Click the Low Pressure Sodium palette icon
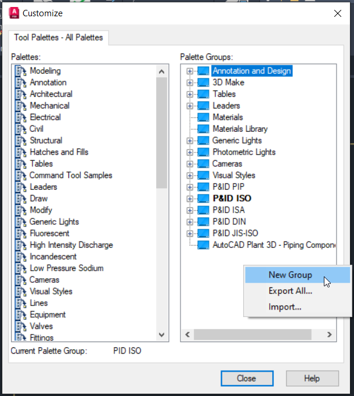This screenshot has height=396, width=354. 21,268
